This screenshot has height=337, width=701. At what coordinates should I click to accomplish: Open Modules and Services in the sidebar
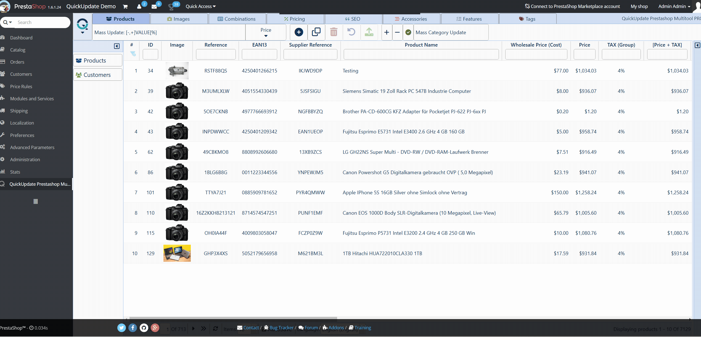pos(32,98)
